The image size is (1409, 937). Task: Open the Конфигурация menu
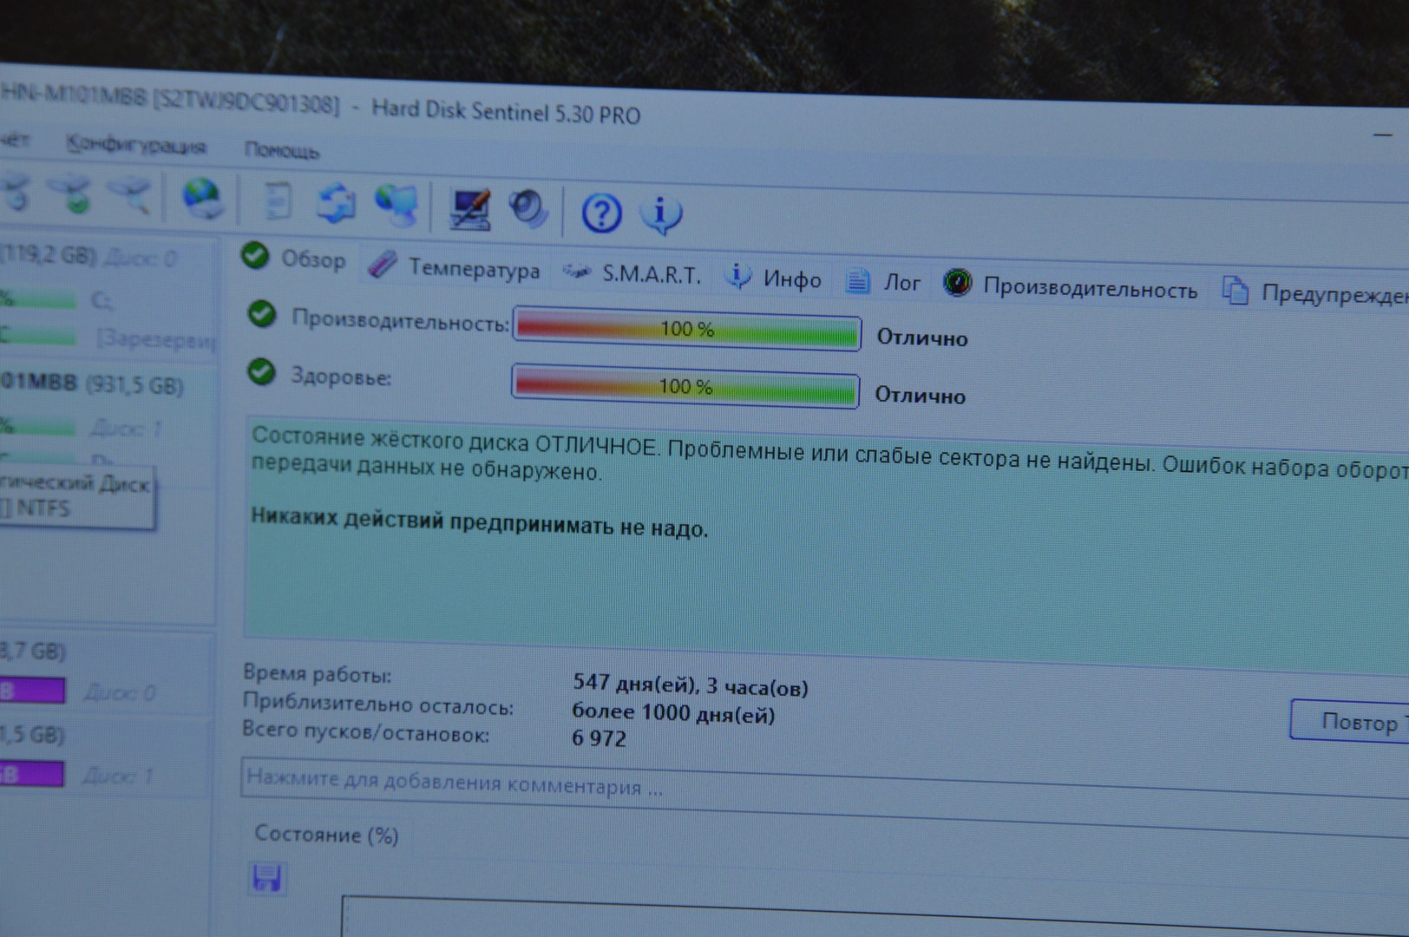(x=136, y=145)
